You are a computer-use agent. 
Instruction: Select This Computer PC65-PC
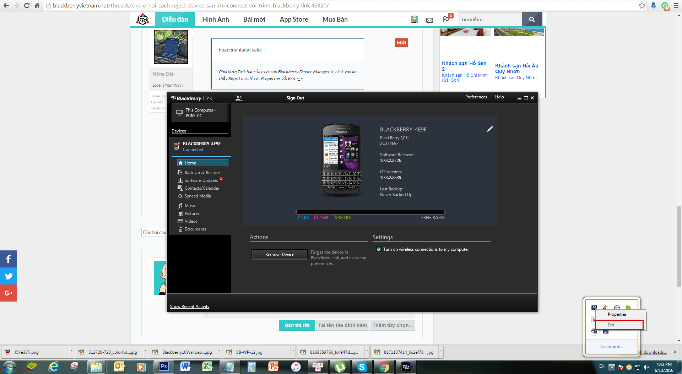[201, 113]
